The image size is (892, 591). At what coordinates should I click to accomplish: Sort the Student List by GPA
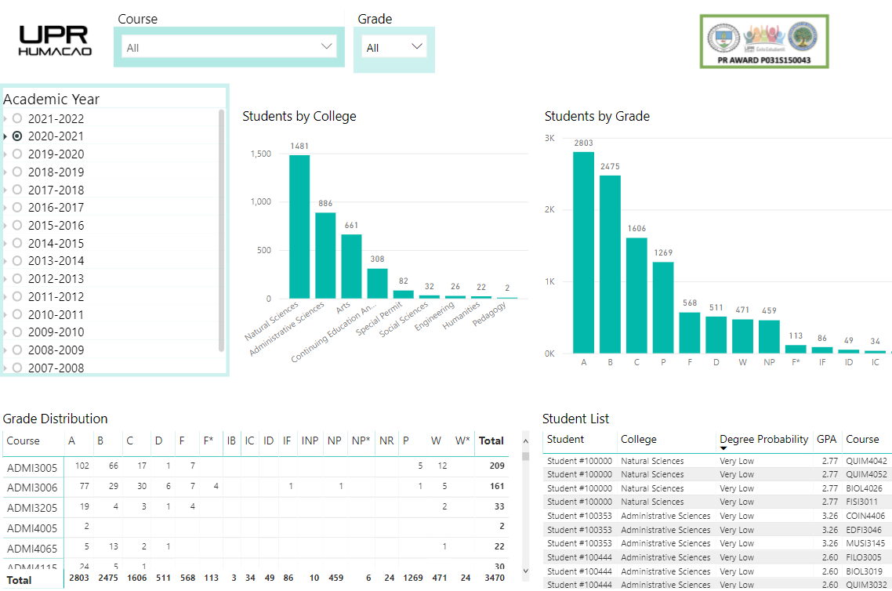pos(826,439)
